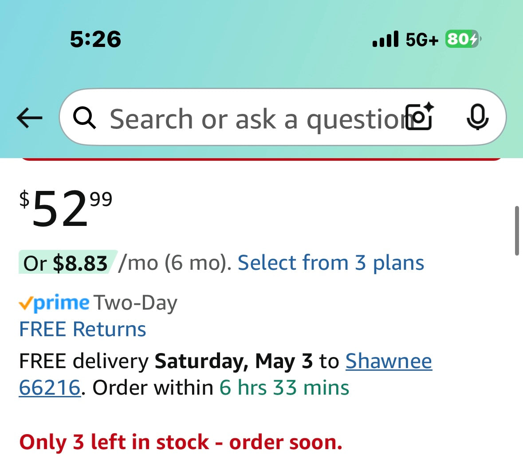
Task: Open Select from 3 plans link
Action: tap(331, 263)
